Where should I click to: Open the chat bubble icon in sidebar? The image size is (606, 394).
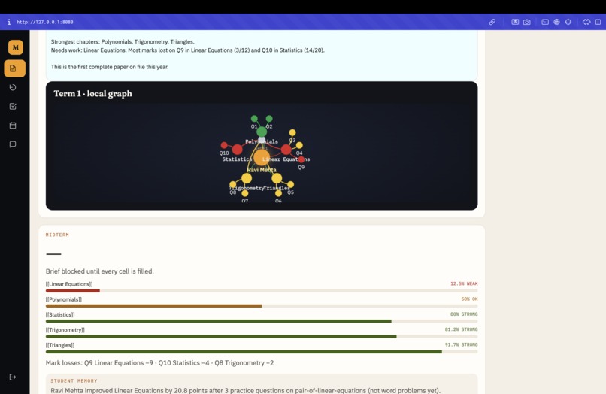(x=13, y=144)
